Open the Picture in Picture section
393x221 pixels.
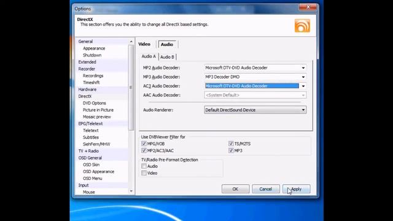(x=98, y=110)
